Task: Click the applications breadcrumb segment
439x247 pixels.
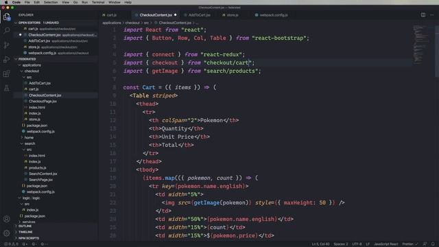Action: pos(112,23)
